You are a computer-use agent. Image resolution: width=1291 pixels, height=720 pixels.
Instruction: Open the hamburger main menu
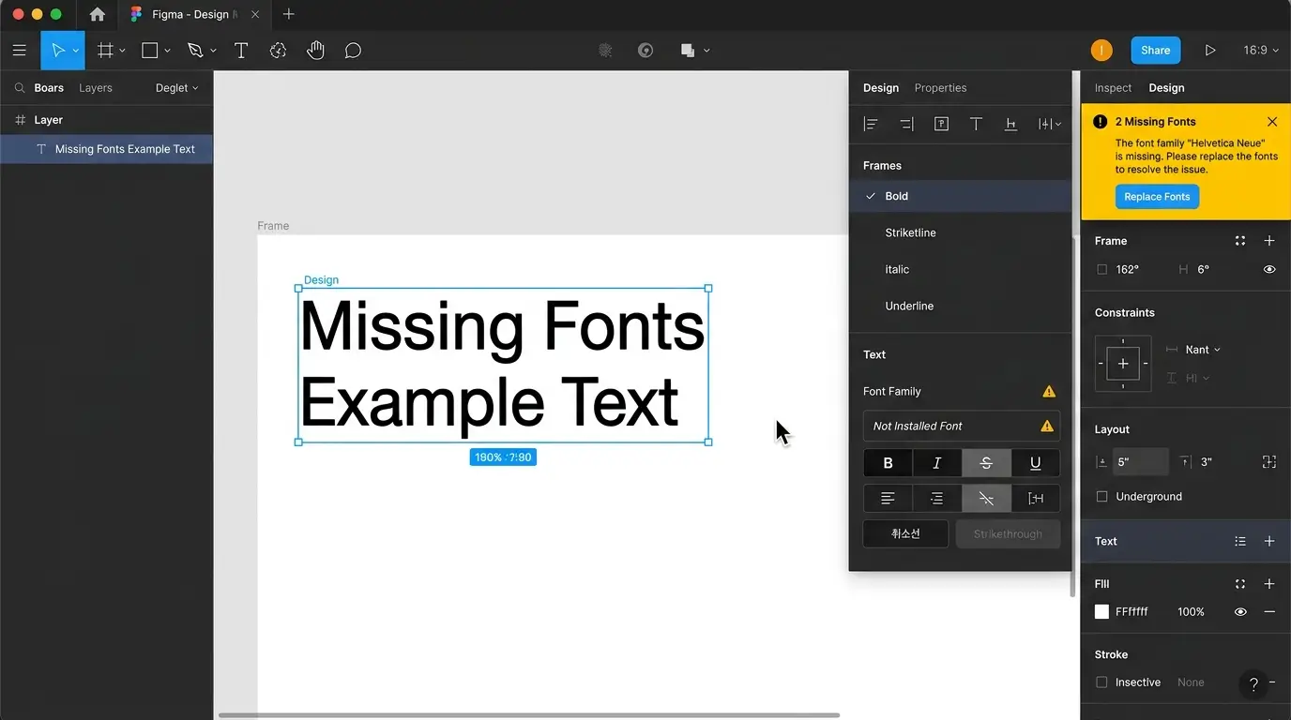coord(19,51)
